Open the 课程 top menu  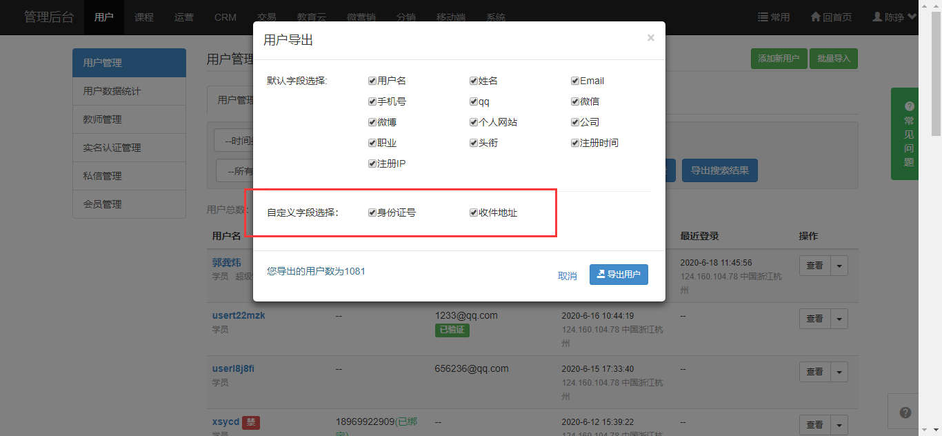(x=144, y=17)
